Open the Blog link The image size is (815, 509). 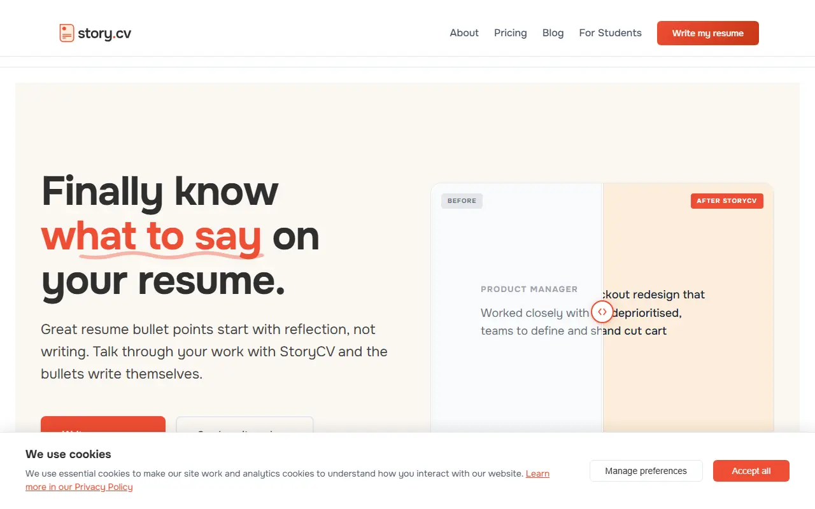pyautogui.click(x=553, y=33)
